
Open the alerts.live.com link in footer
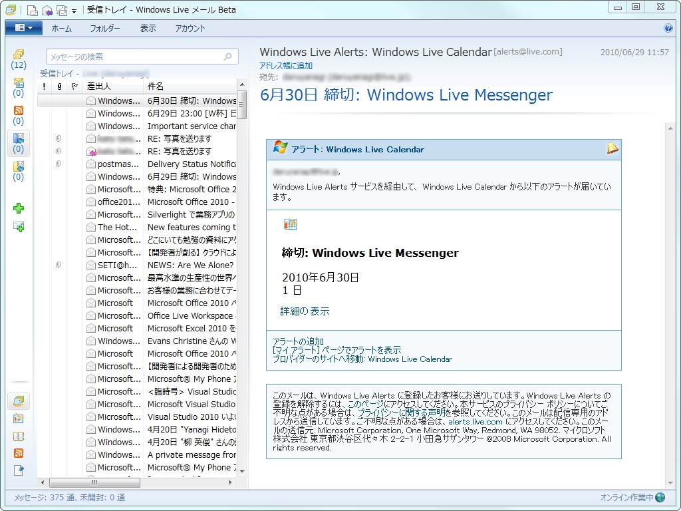tap(475, 421)
